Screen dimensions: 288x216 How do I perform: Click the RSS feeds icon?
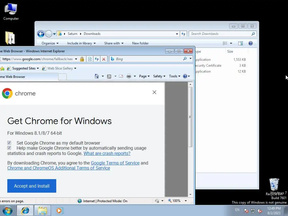[109, 76]
